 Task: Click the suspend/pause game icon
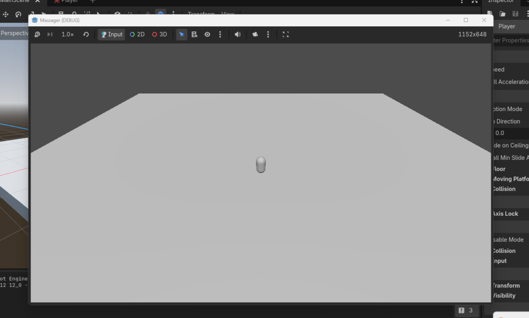(37, 35)
